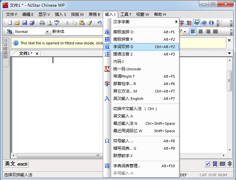The width and height of the screenshot is (236, 180).
Task: Open 其它方法... M entry
Action: [x=141, y=91]
